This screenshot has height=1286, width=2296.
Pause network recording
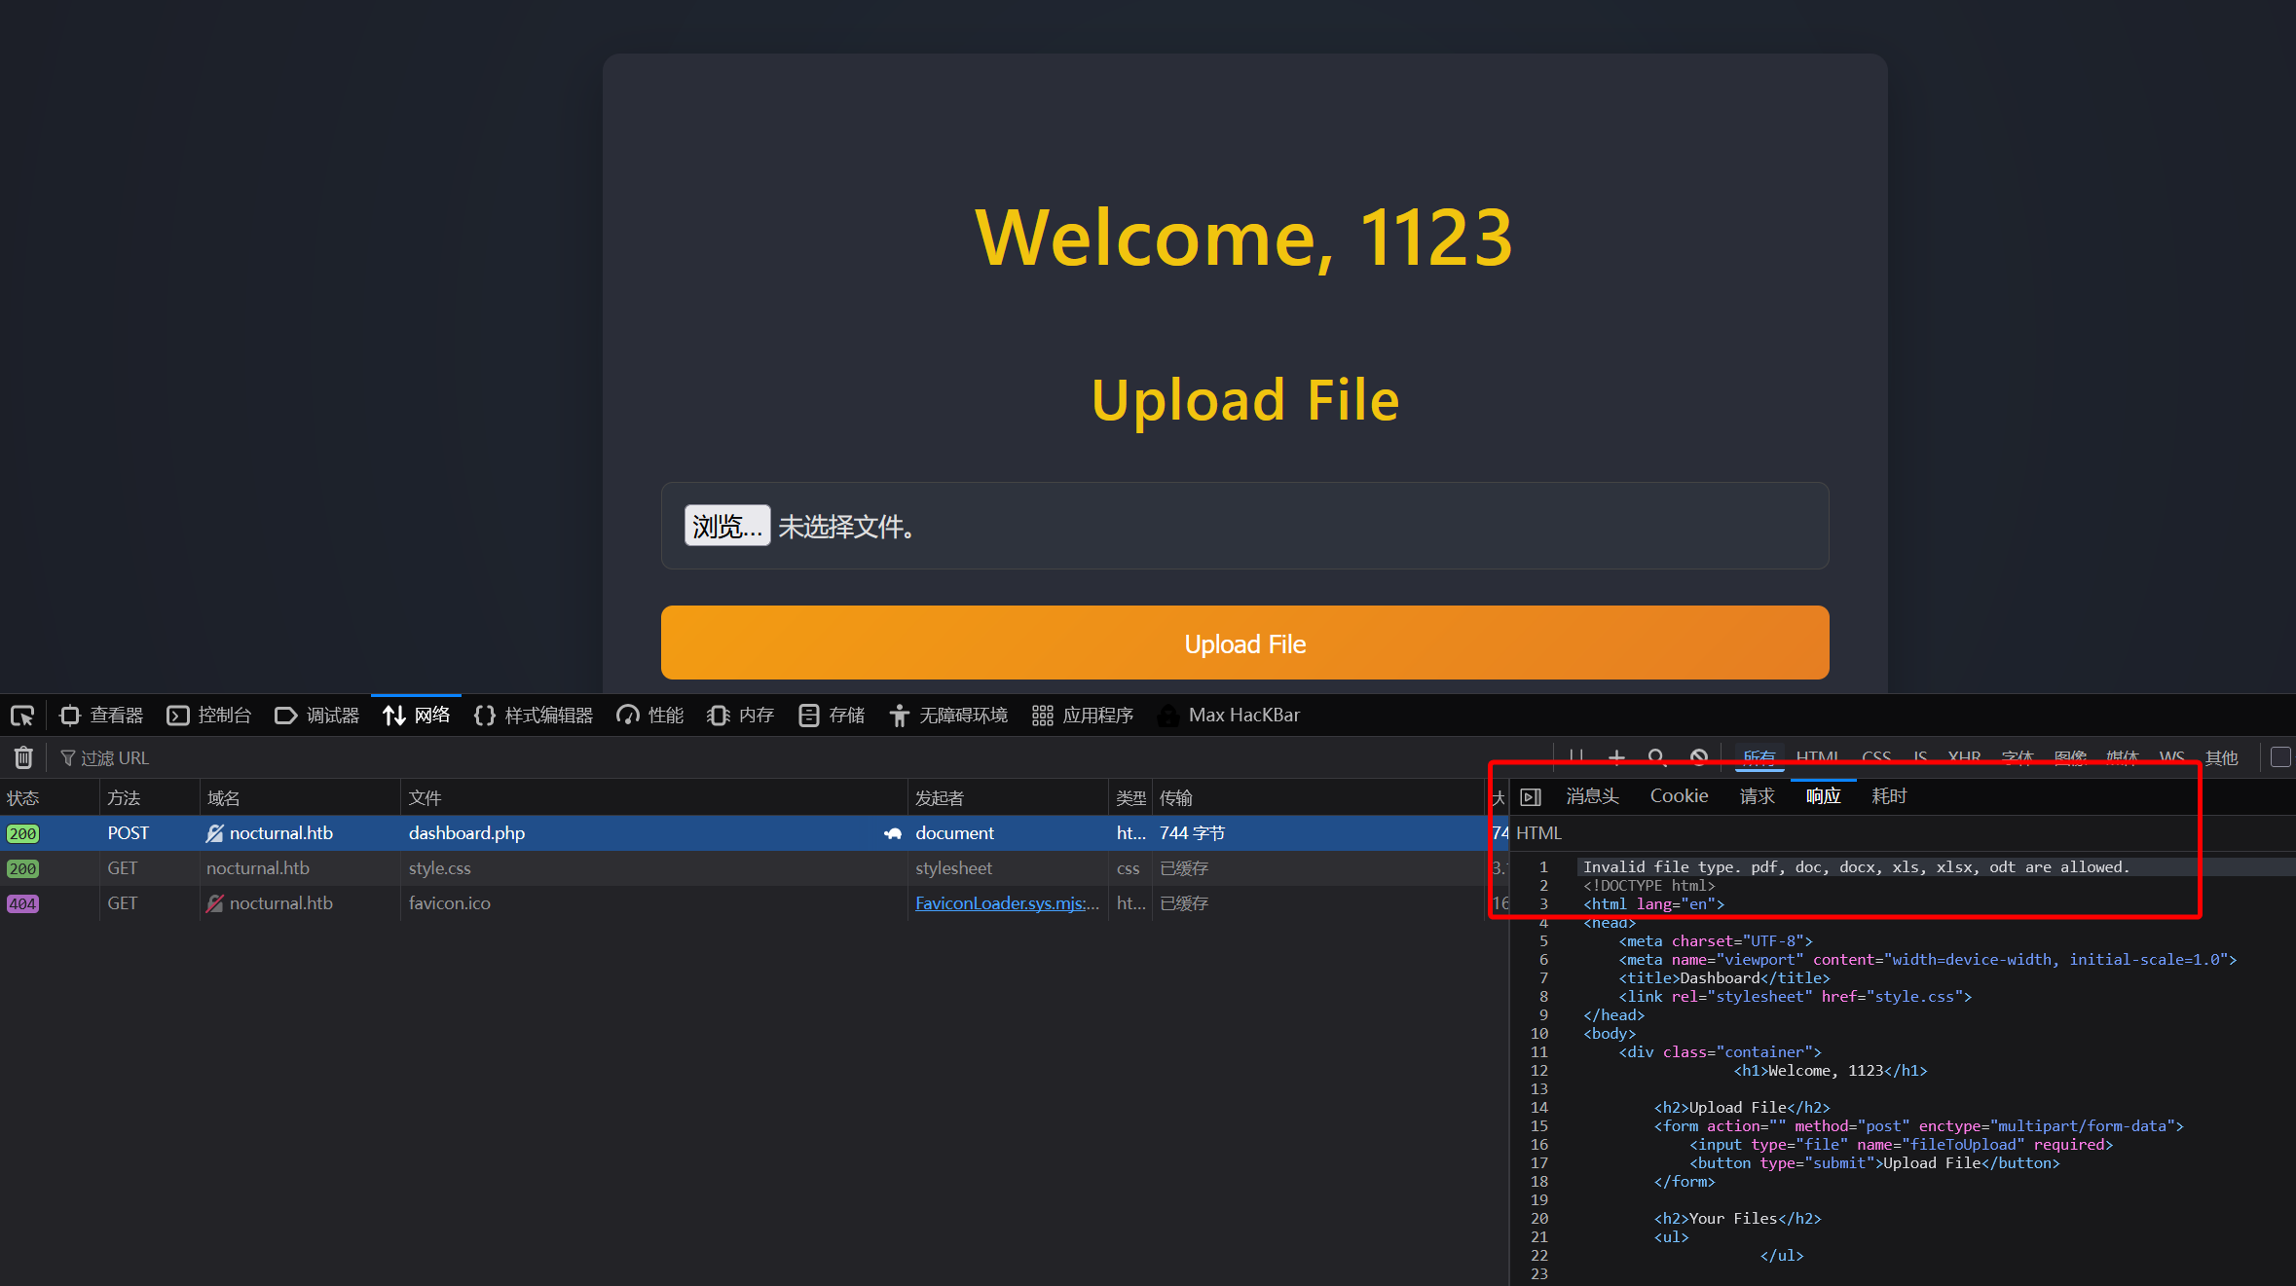pos(1576,757)
